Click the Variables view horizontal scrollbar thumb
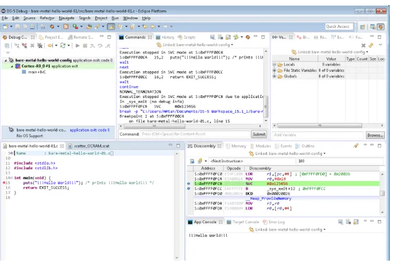 tap(320, 125)
